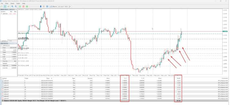Viewport: 230px width, 105px height.
Task: Collapse the GBPUSD symbol row arrow
Action: pyautogui.click(x=1, y=14)
